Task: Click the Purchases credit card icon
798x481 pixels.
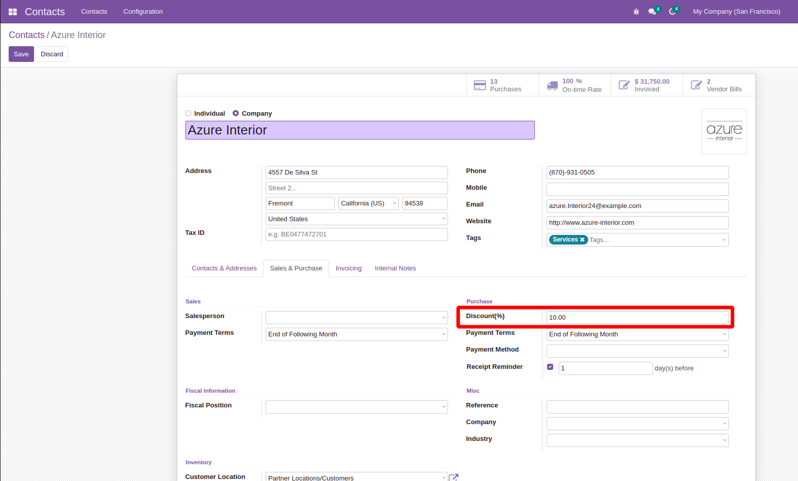Action: [480, 85]
